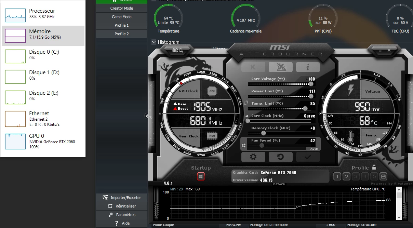Click the GeForce RTX 2060 graphics card name
Image resolution: width=413 pixels, height=228 pixels.
(x=278, y=173)
